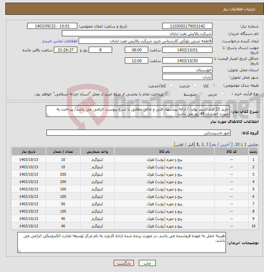
Task: Click the unit کیلوگرم in row 5
Action: pos(97,189)
